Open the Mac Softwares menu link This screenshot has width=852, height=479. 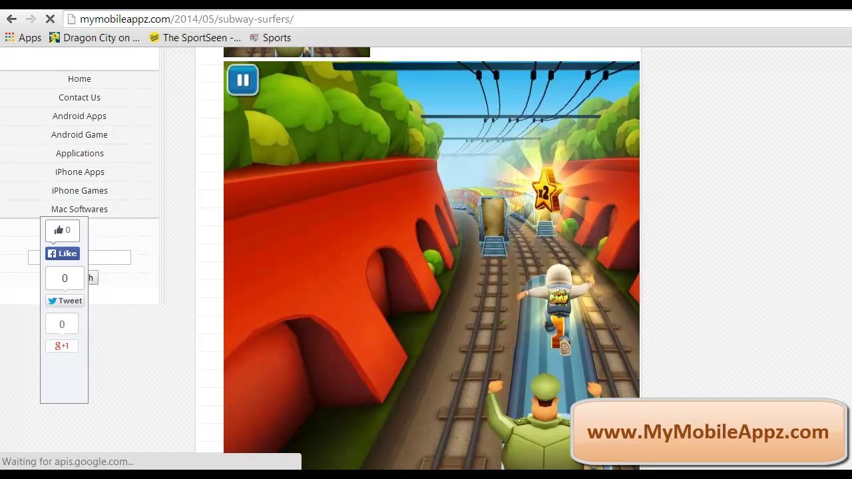[x=79, y=209]
